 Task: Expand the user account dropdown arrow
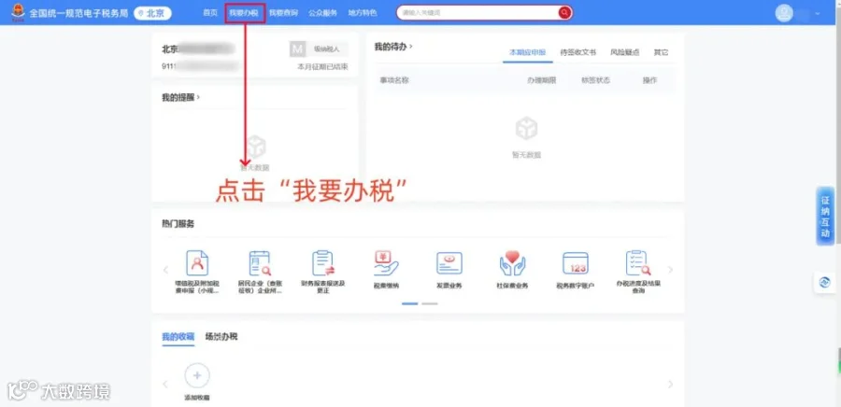[818, 13]
